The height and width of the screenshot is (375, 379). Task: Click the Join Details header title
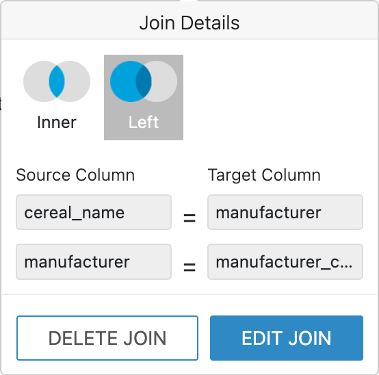point(189,23)
